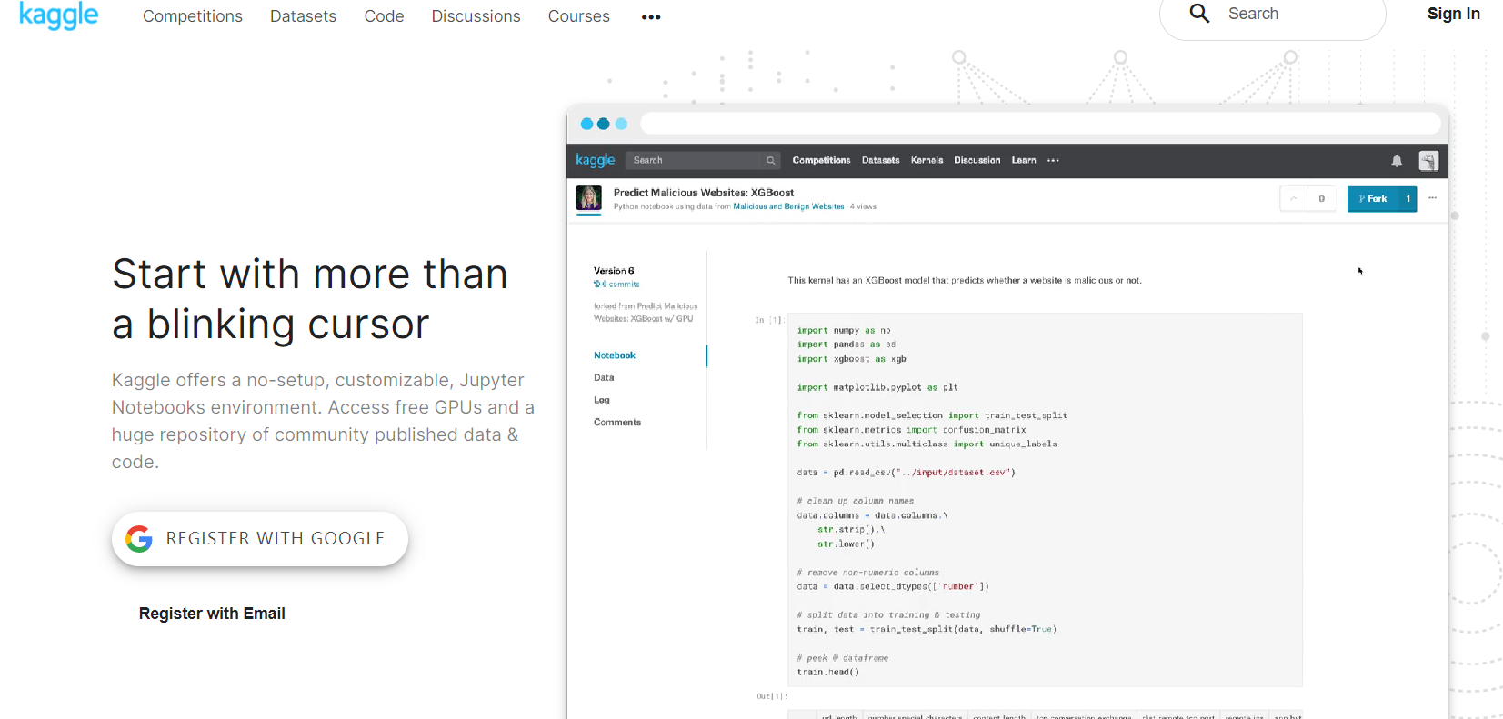The image size is (1503, 719).
Task: Click the Kaggle logo inside preview header
Action: 596,160
